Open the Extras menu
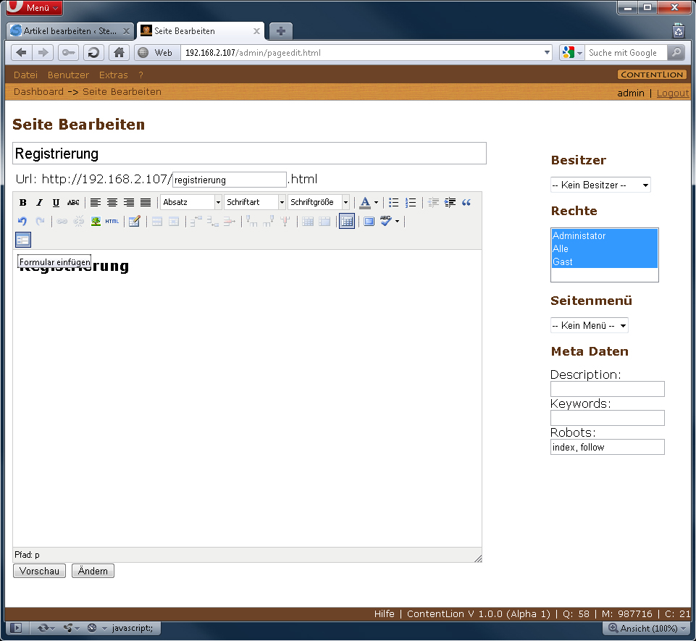696x641 pixels. coord(113,75)
